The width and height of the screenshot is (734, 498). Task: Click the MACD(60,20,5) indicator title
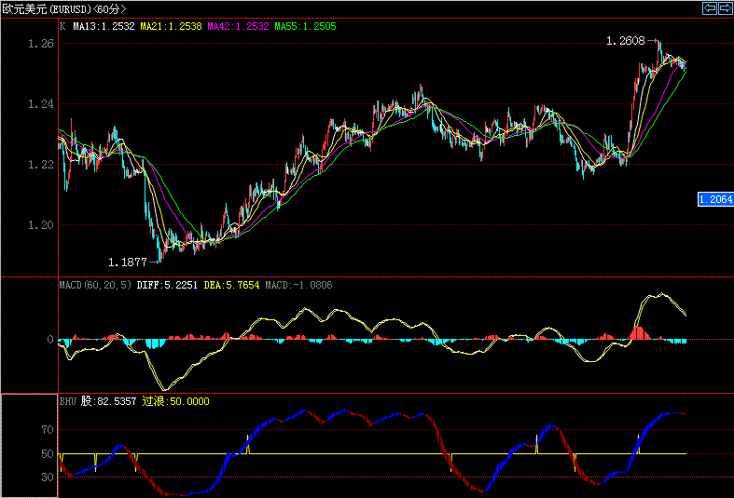tap(95, 285)
